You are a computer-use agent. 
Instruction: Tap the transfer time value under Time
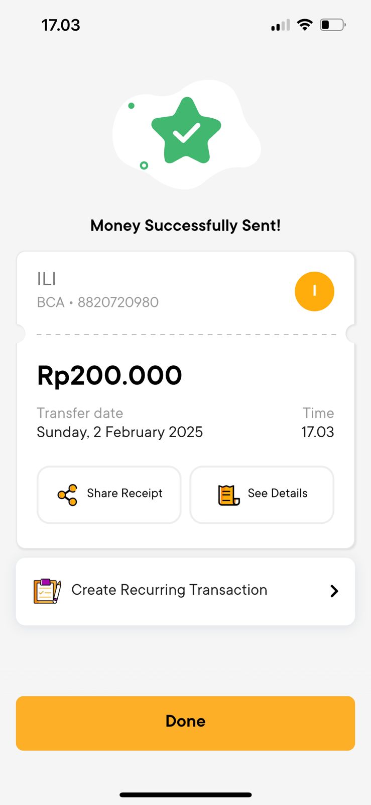pos(317,432)
